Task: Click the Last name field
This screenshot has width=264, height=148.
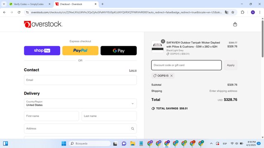Action: coord(109,116)
